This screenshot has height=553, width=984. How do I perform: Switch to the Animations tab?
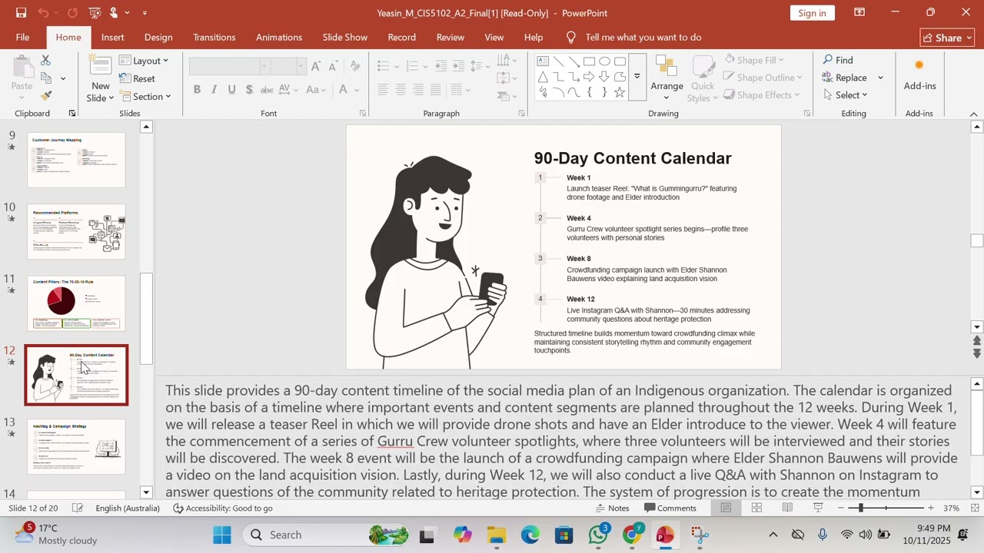279,37
